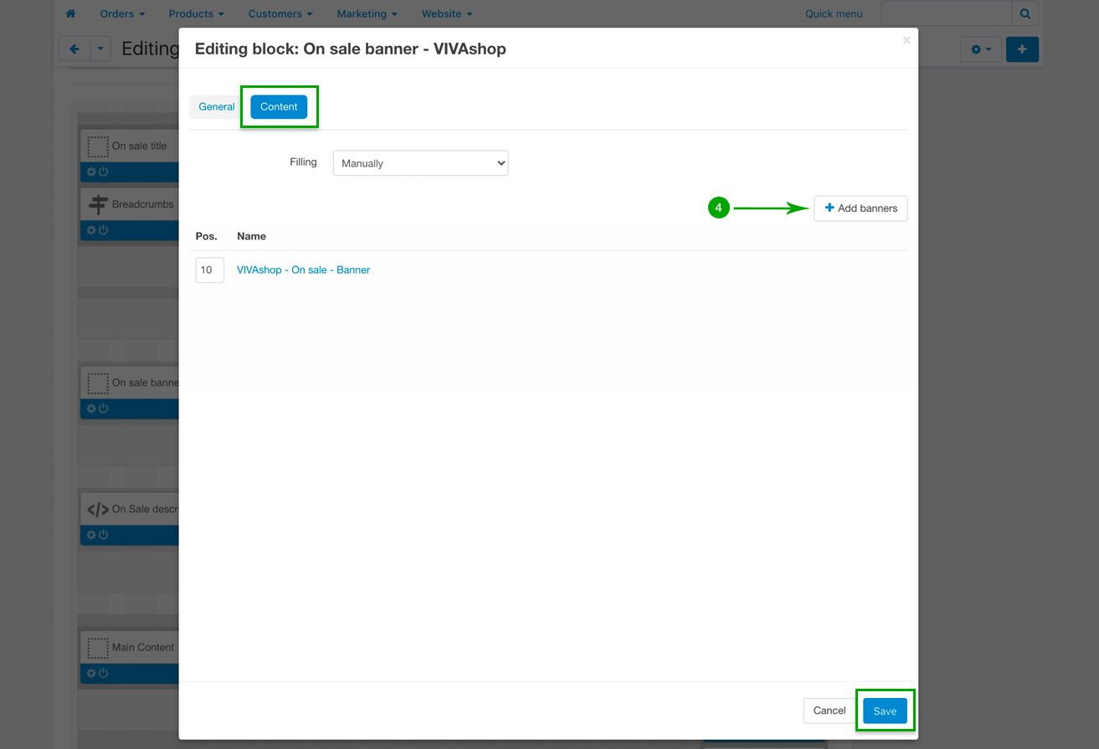Click the Add banners button
This screenshot has height=749, width=1099.
[860, 208]
